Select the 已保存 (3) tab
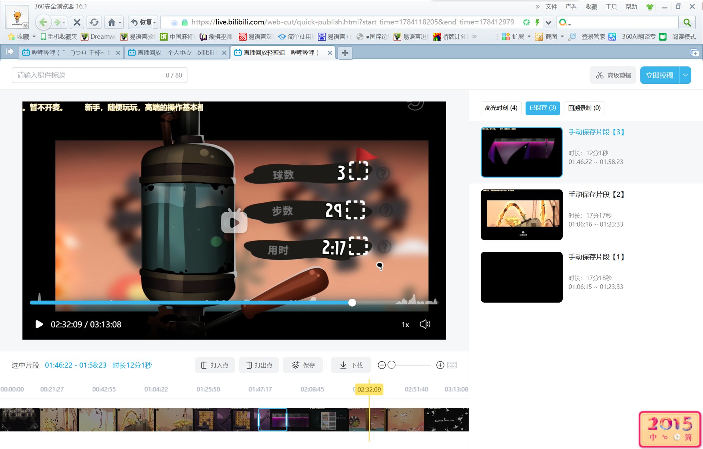 tap(543, 108)
